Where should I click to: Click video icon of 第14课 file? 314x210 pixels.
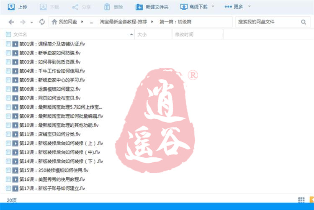15,161
